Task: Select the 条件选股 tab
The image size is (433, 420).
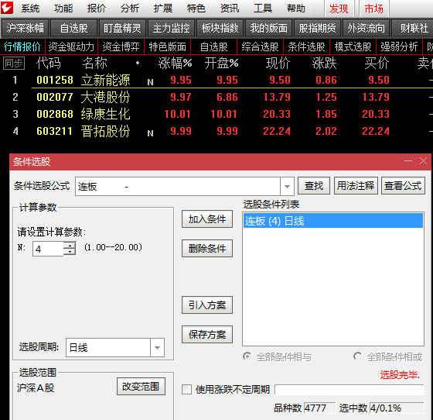Action: [306, 46]
